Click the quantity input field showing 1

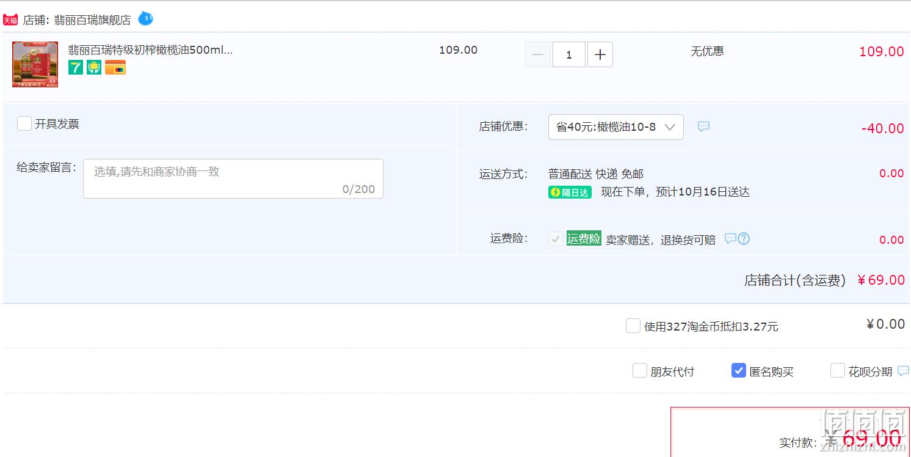569,54
